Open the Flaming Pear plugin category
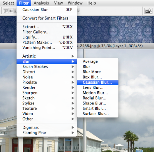 tap(47, 133)
